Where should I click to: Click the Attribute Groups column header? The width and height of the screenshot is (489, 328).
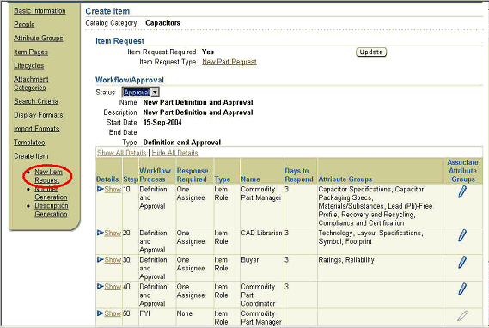click(x=345, y=179)
